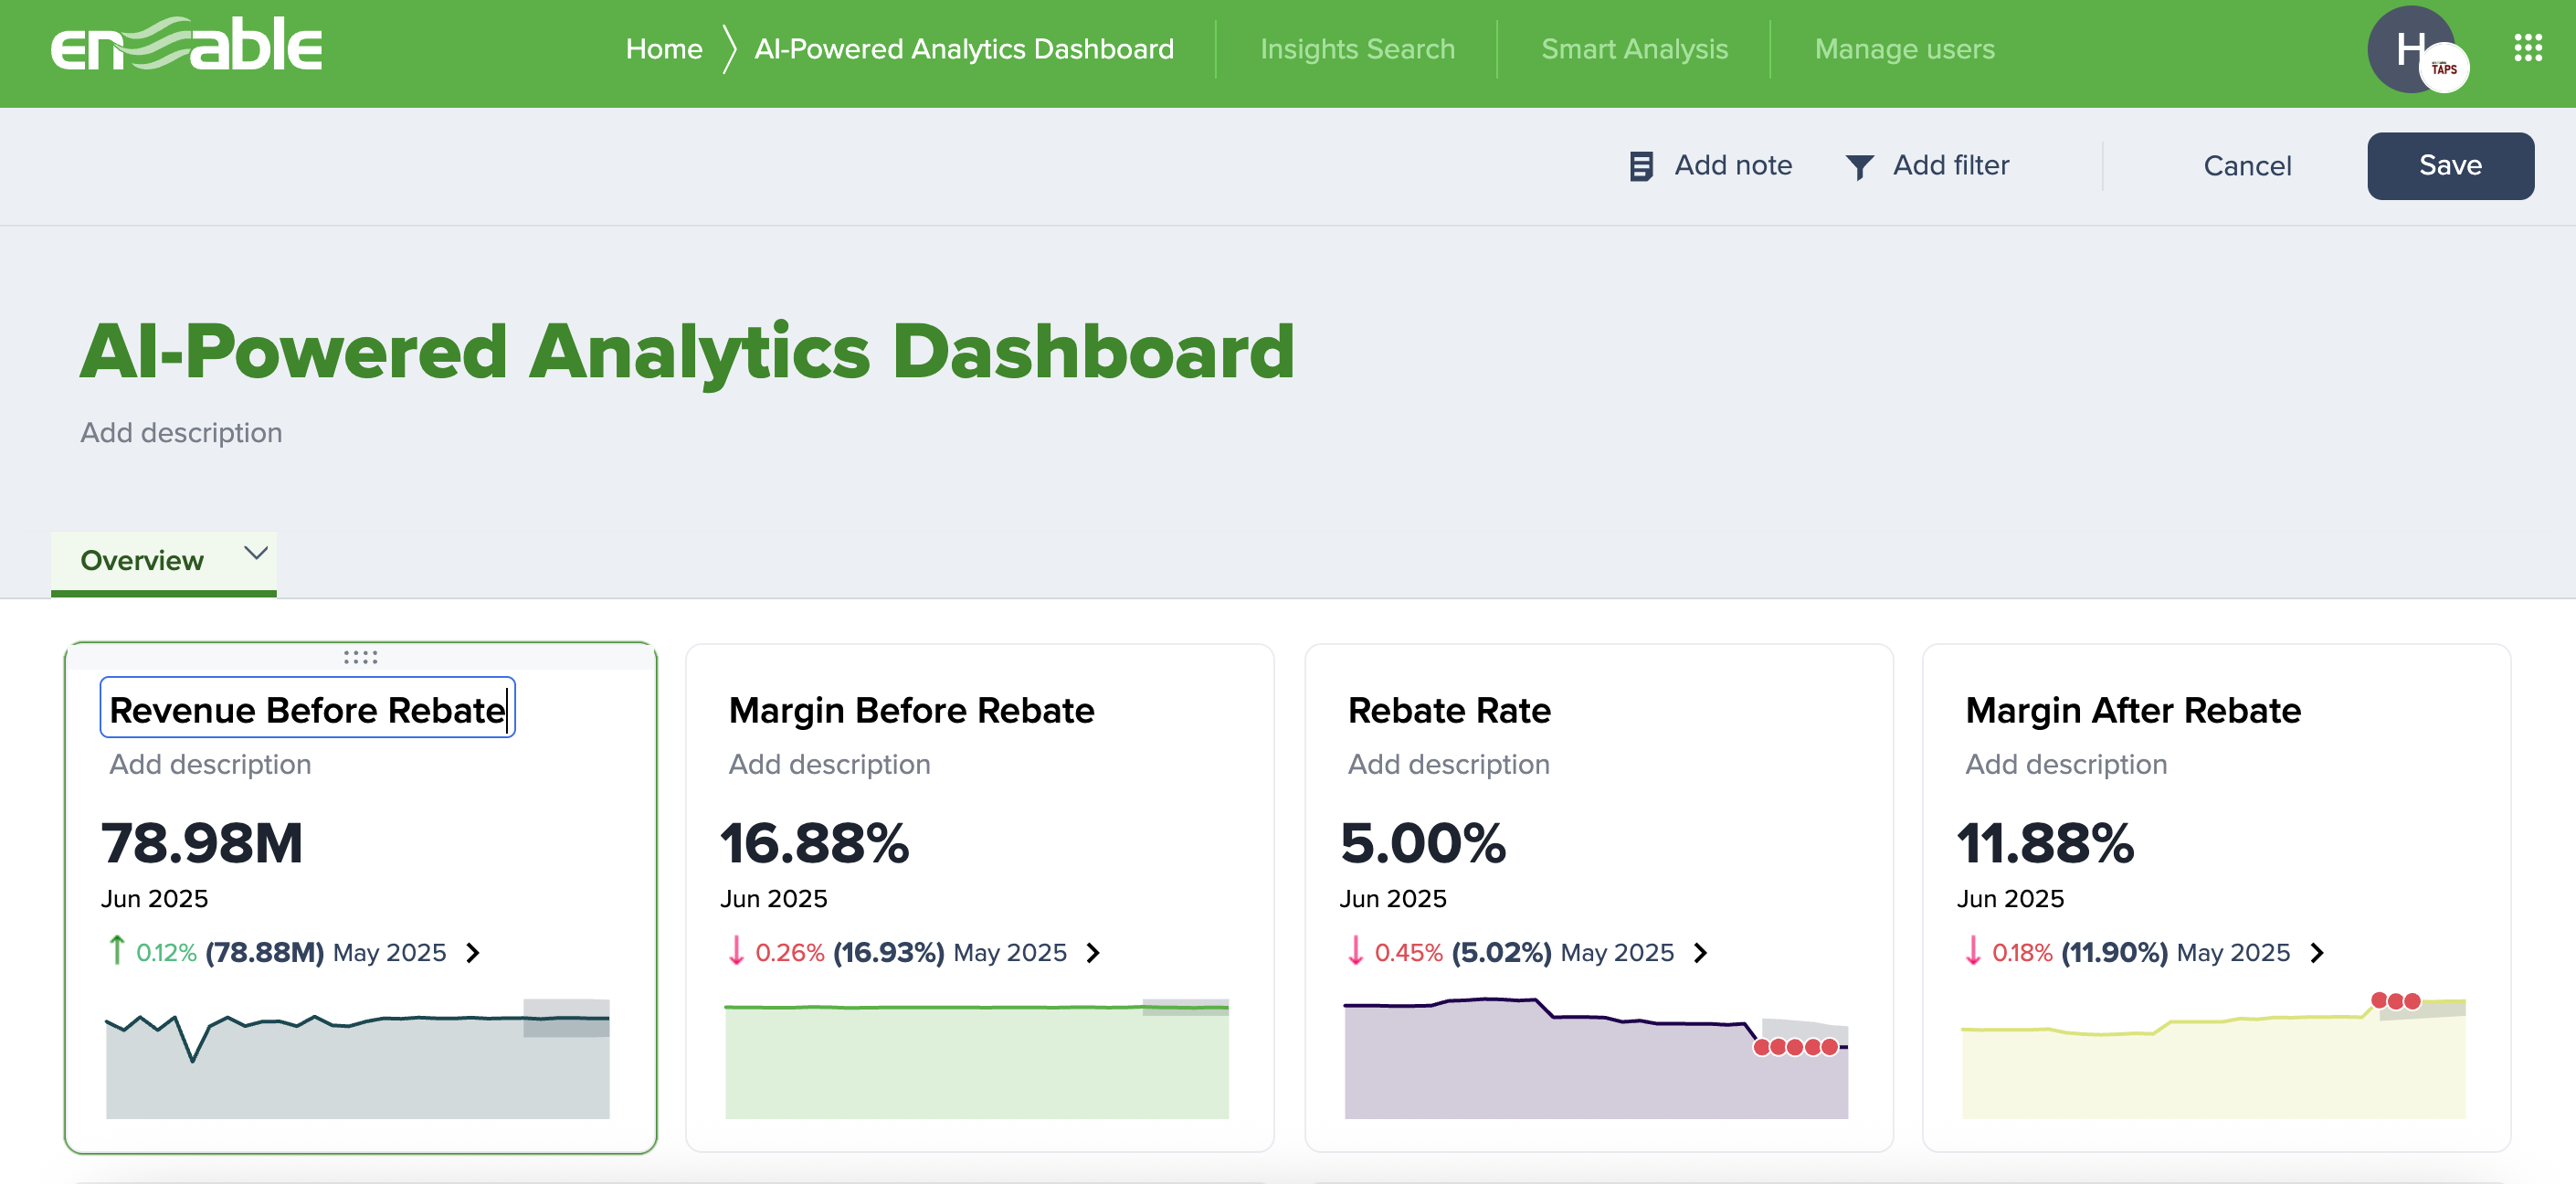2576x1184 pixels.
Task: Cancel dashboard editing
Action: click(2246, 165)
